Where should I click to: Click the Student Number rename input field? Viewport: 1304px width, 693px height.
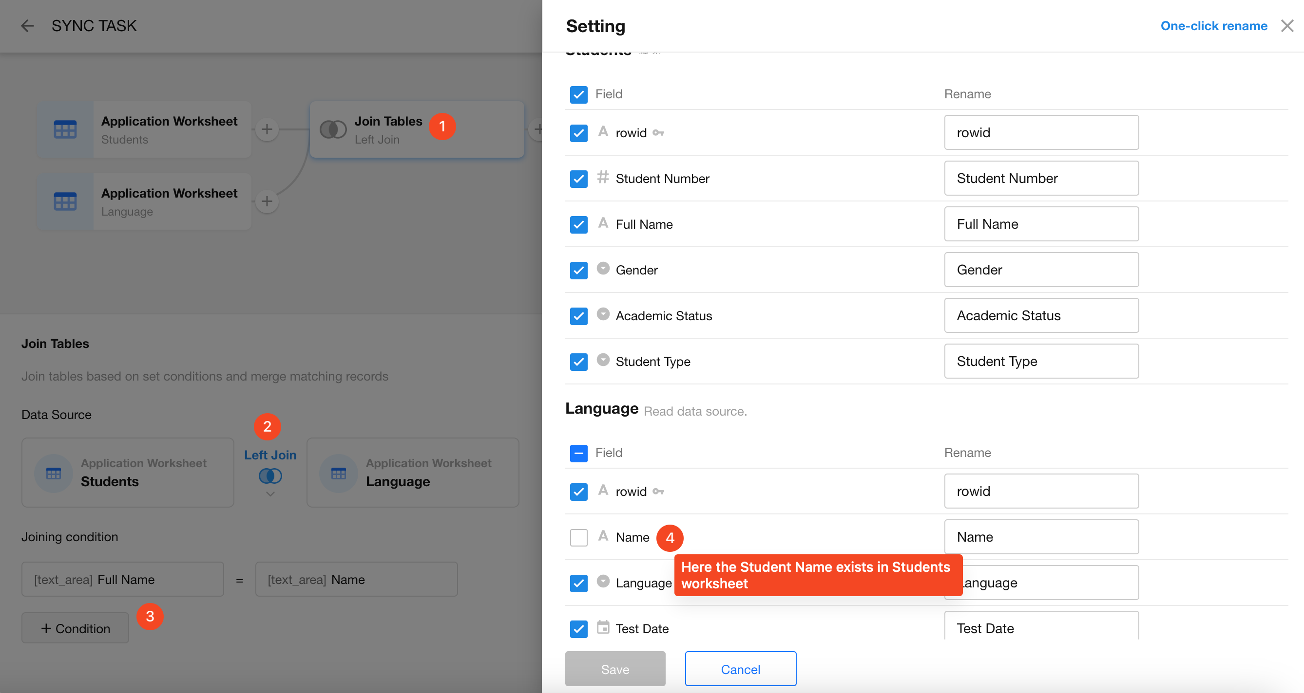[x=1041, y=179]
